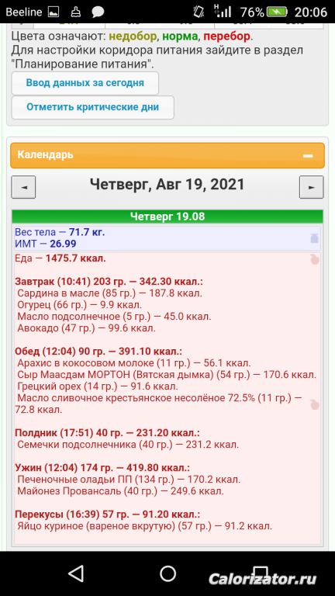Select 'Полдник (17:51)' meal header

click(x=108, y=432)
